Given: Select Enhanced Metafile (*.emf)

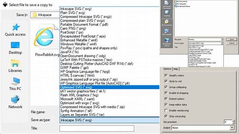Looking at the screenshot, I should [x=109, y=40].
